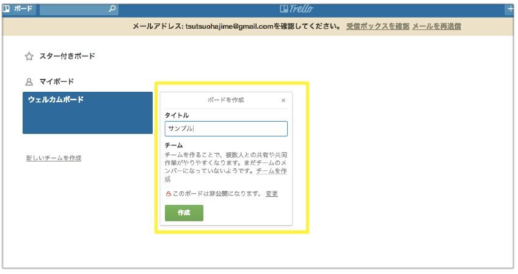Click the チームを作成 link in the popup
This screenshot has height=274, width=518.
[271, 171]
